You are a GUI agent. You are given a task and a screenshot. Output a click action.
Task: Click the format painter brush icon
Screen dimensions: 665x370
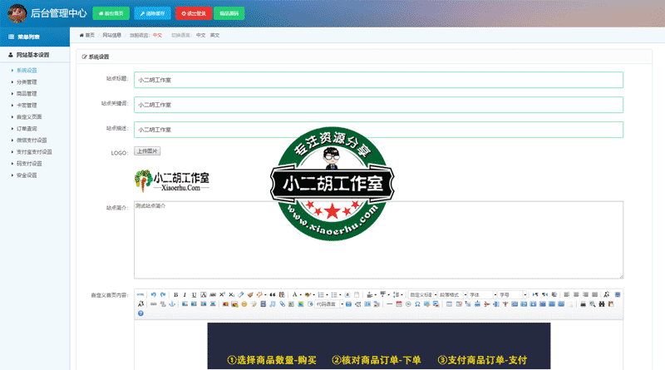click(x=250, y=294)
